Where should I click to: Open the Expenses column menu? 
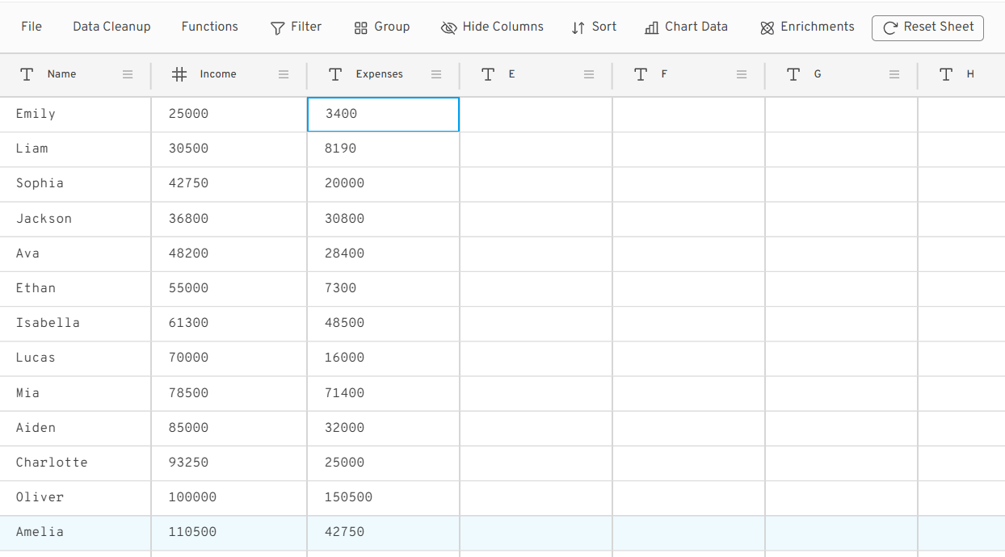(436, 73)
